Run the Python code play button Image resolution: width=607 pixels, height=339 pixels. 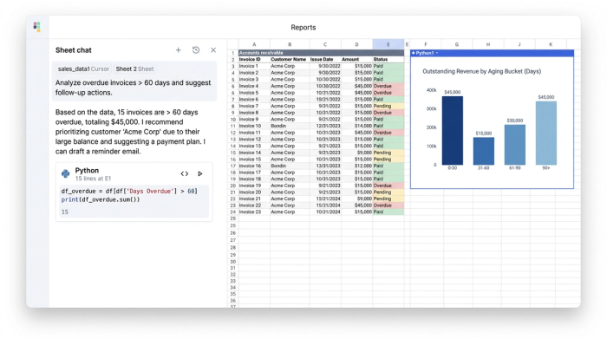pyautogui.click(x=200, y=173)
